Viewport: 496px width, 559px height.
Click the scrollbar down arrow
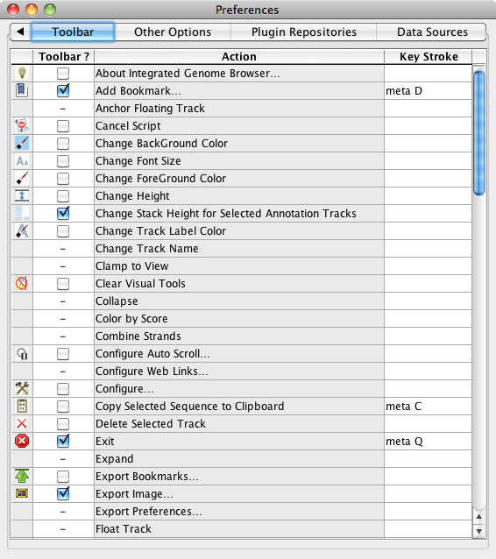(478, 531)
